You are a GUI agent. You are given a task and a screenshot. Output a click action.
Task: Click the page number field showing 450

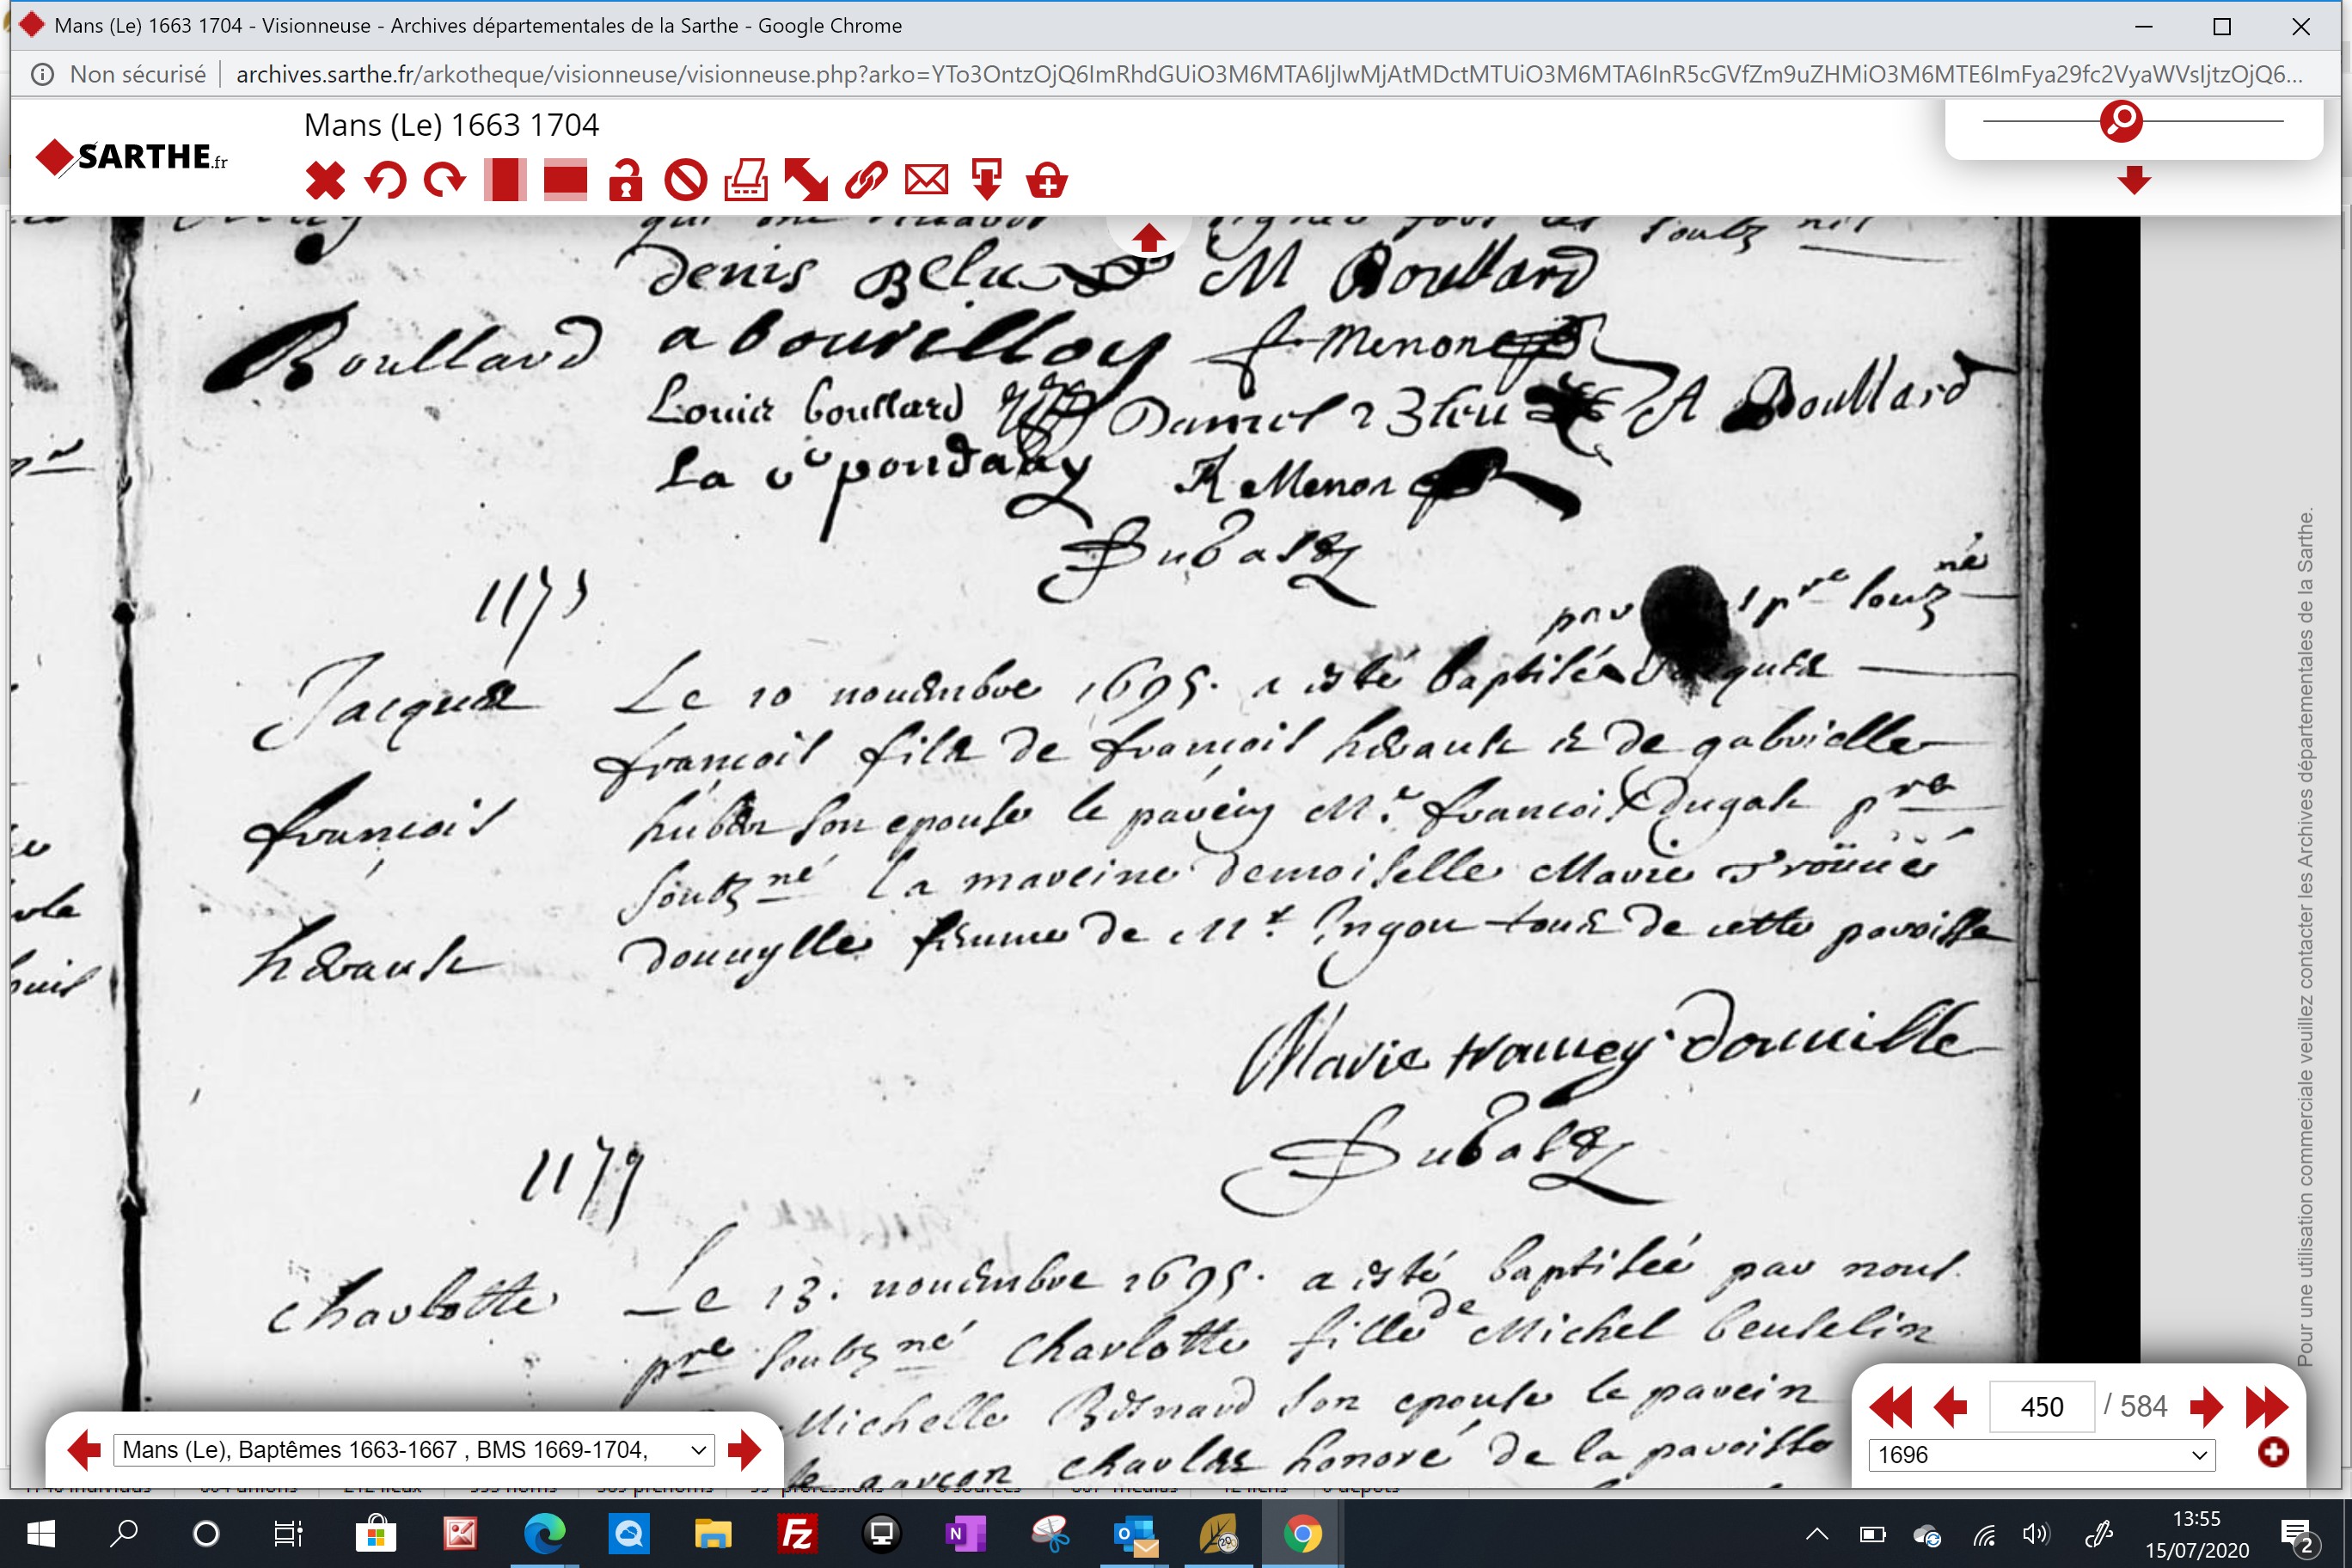point(2041,1407)
